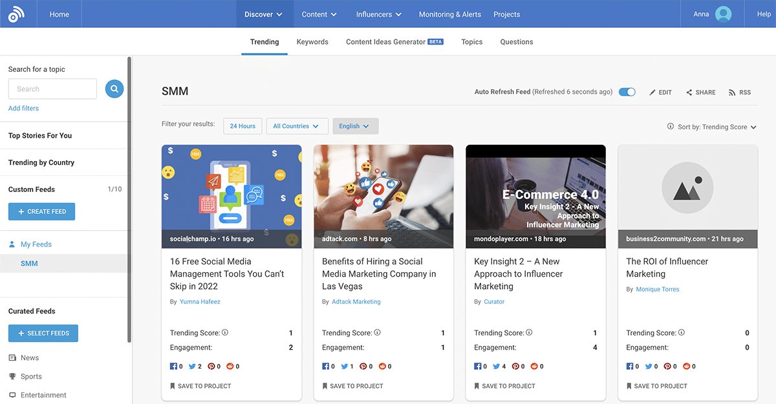Image resolution: width=776 pixels, height=404 pixels.
Task: Toggle the Auto Refresh Feed switch
Action: coord(627,92)
